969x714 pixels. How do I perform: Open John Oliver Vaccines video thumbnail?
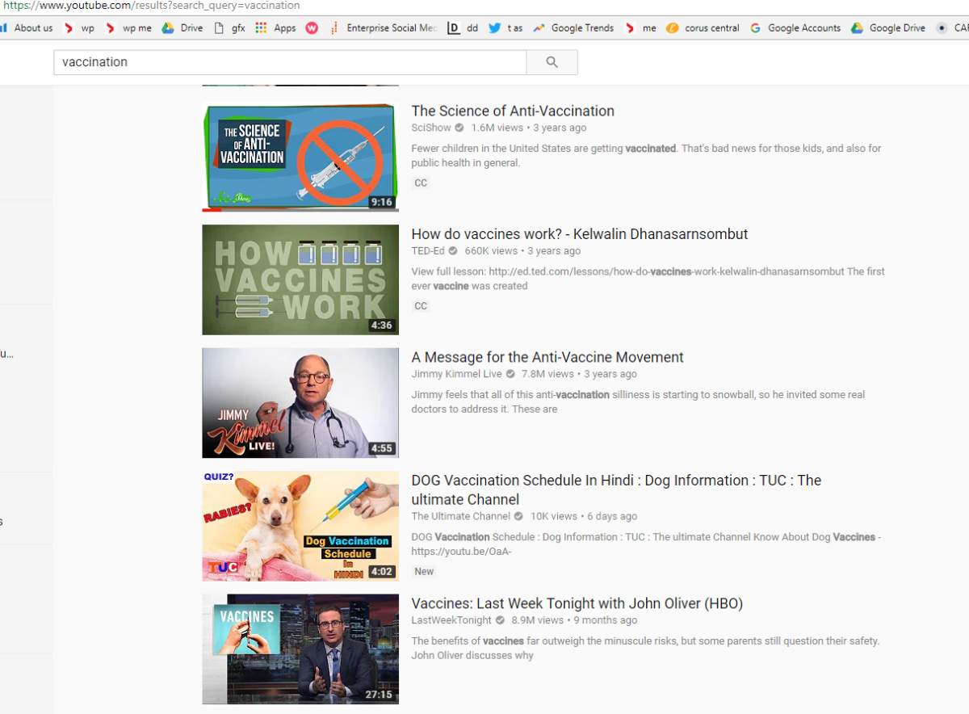point(300,649)
